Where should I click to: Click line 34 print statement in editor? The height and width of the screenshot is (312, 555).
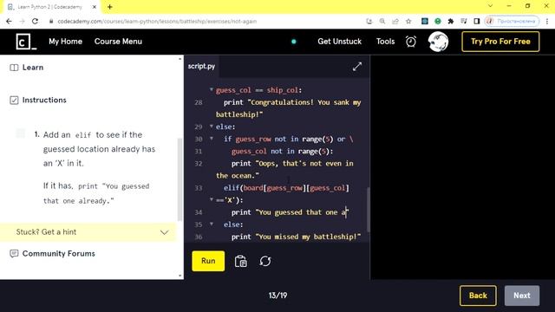click(290, 212)
